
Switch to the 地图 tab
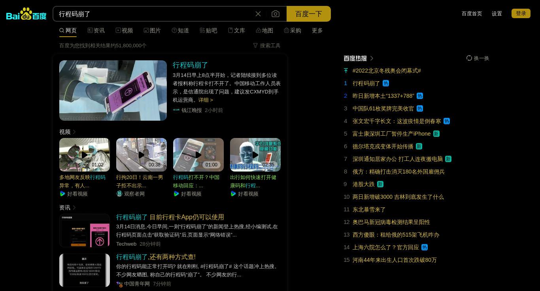point(264,30)
